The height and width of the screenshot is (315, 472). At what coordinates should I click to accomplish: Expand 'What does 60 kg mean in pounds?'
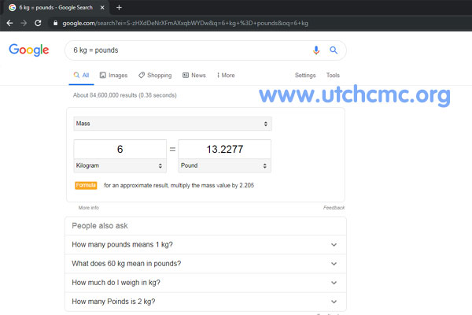(x=205, y=264)
